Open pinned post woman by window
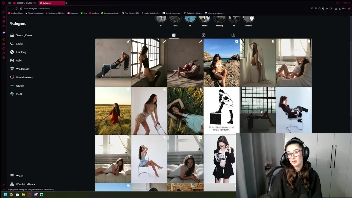Screen dimensions: 352x198 point(149,62)
